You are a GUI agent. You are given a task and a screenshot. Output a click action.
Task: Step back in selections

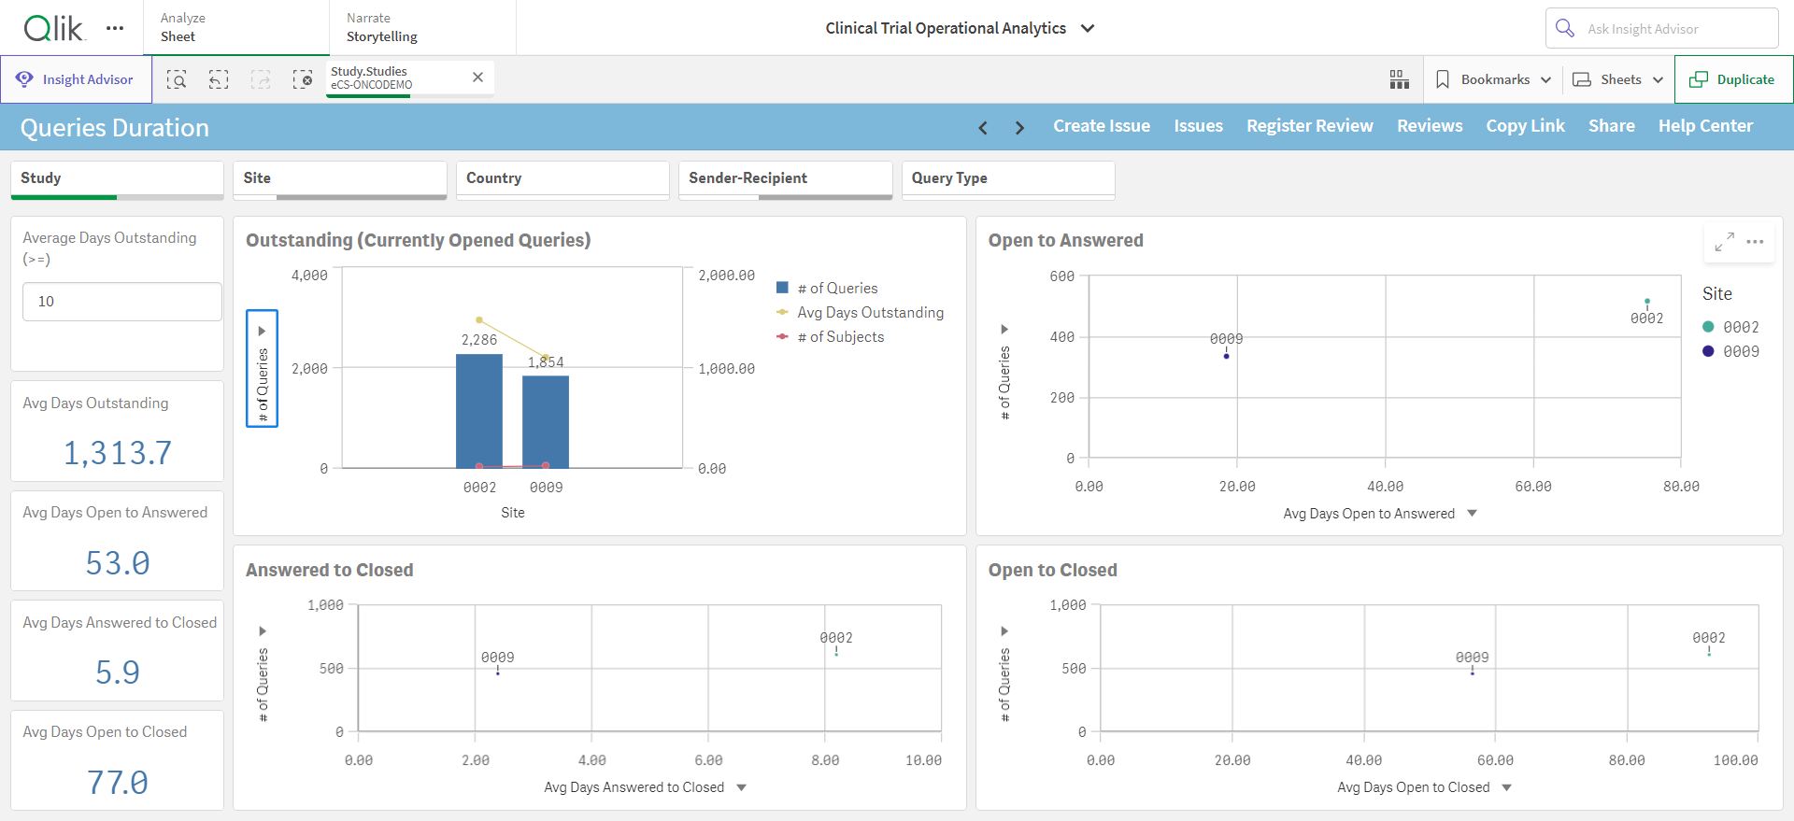click(x=219, y=79)
